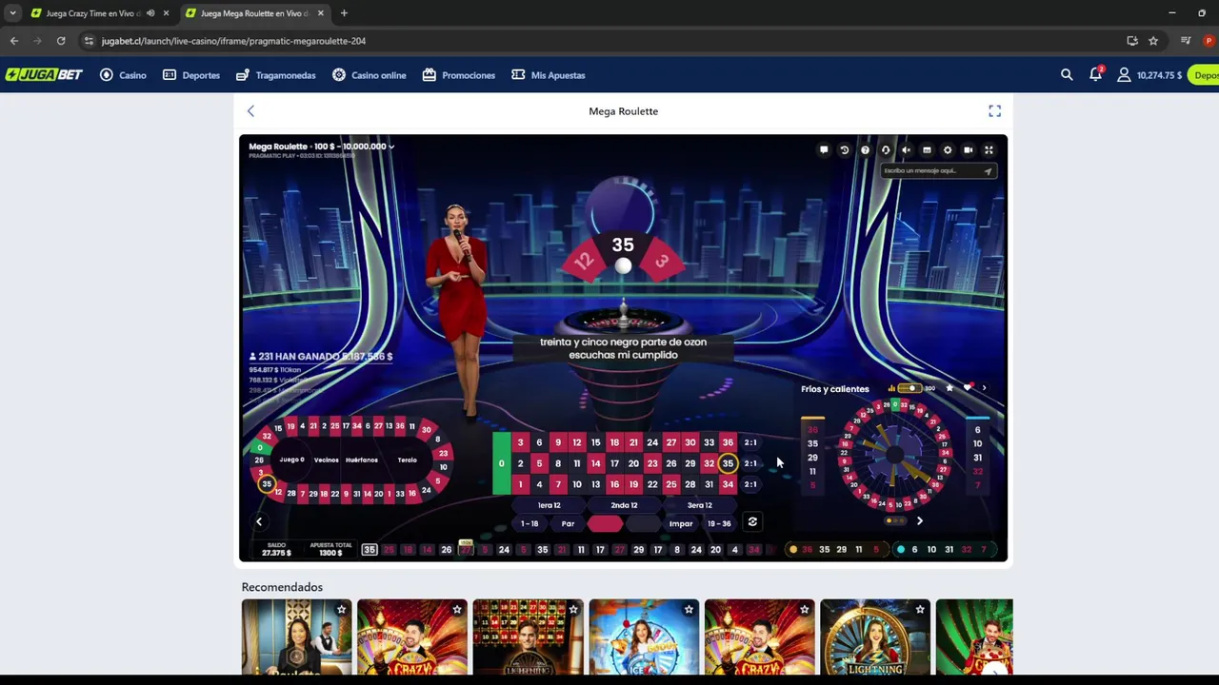This screenshot has width=1219, height=685.
Task: Click the page fullscreen corners icon
Action: tap(994, 111)
